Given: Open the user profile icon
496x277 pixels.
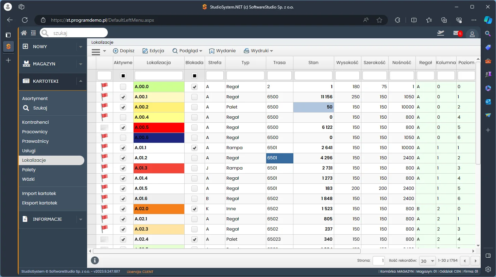Looking at the screenshot, I should (x=472, y=34).
